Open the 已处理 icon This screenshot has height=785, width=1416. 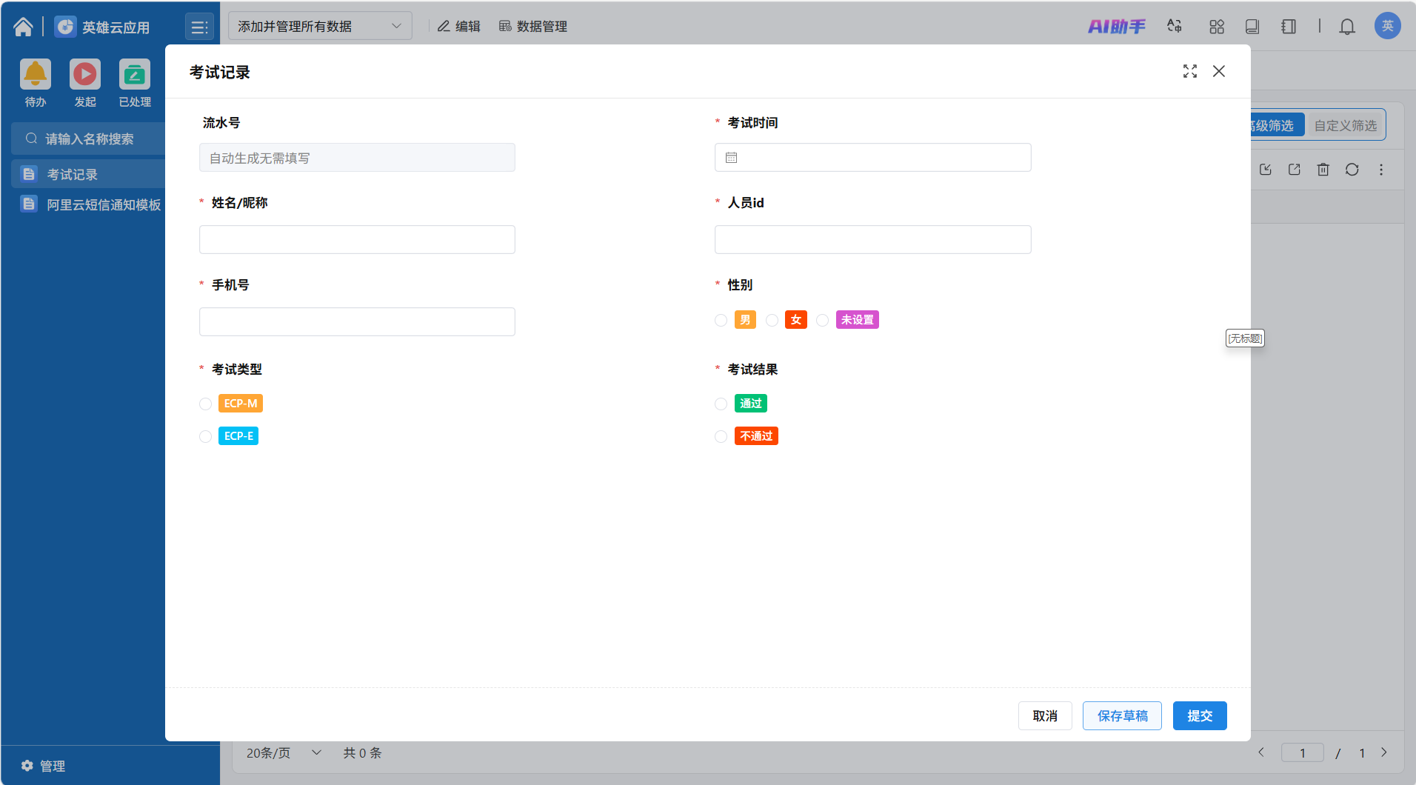pos(135,75)
